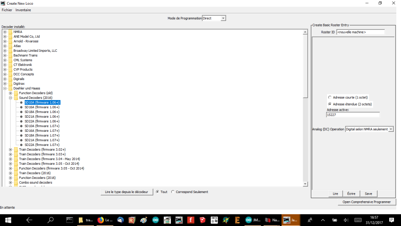Screen dimensions: 401x226
Task: Click the taskbar search magnifier icon
Action: pos(50,220)
